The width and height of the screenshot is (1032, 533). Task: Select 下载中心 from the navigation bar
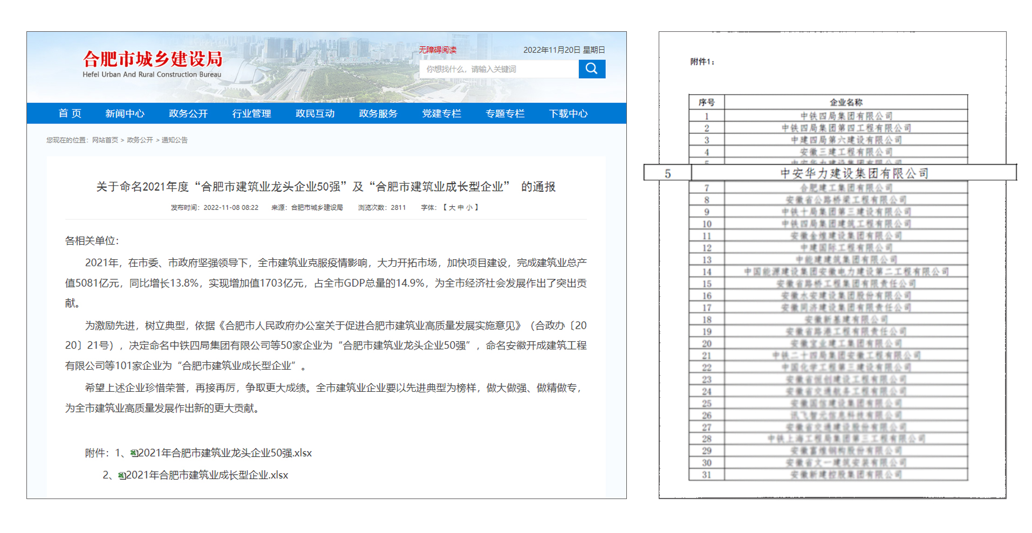pos(568,113)
